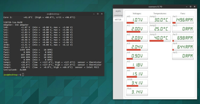200x104 pixels.
Task: Switch to the acpitz tab in xsensors
Action: (x=118, y=11)
